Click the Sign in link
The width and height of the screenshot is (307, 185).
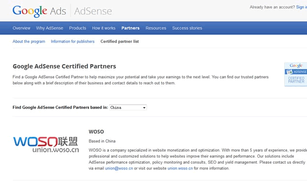pyautogui.click(x=301, y=7)
